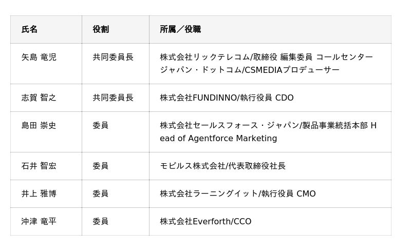Click the 株式会社Everforth/CCO affiliation text
Screen dimensions: 411x251
point(206,222)
